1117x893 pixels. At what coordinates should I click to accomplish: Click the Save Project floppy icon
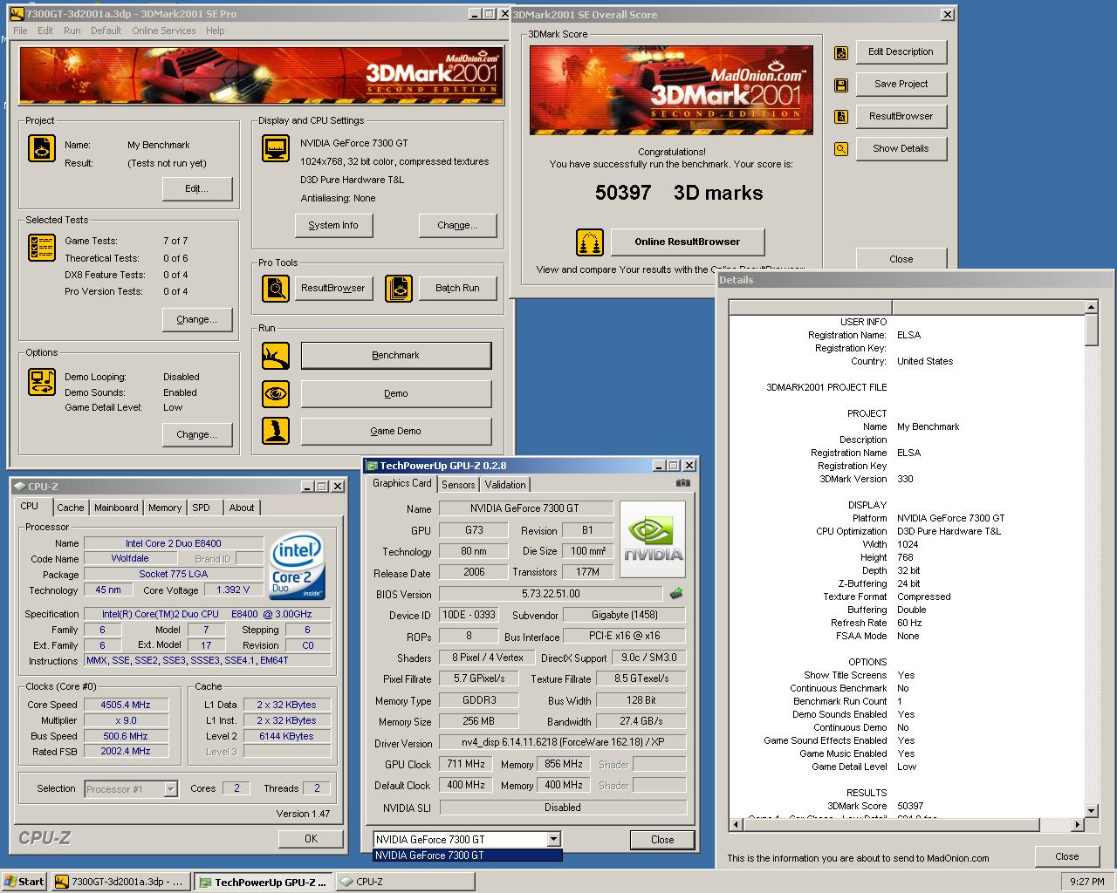pos(841,85)
